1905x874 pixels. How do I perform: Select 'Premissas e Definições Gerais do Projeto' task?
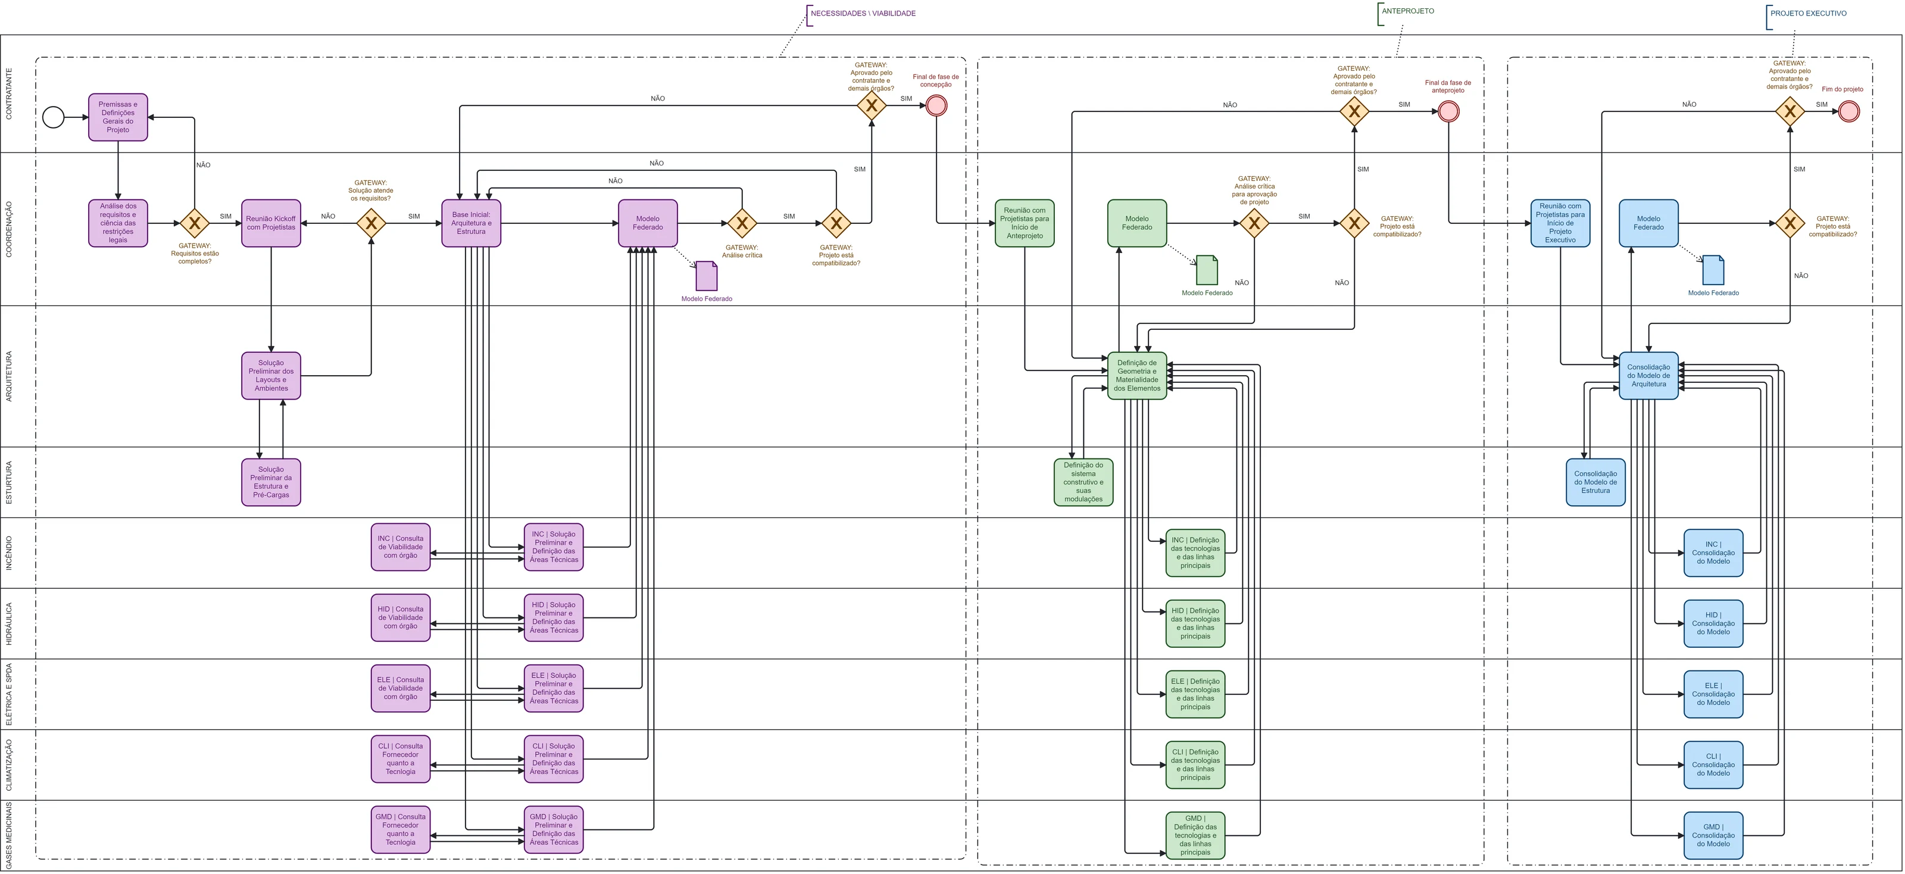tap(118, 117)
